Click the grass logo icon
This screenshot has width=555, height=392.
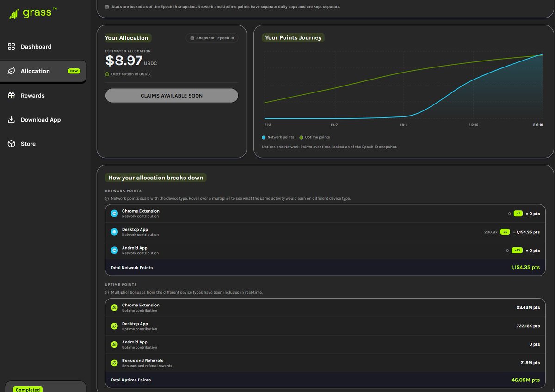tap(14, 14)
